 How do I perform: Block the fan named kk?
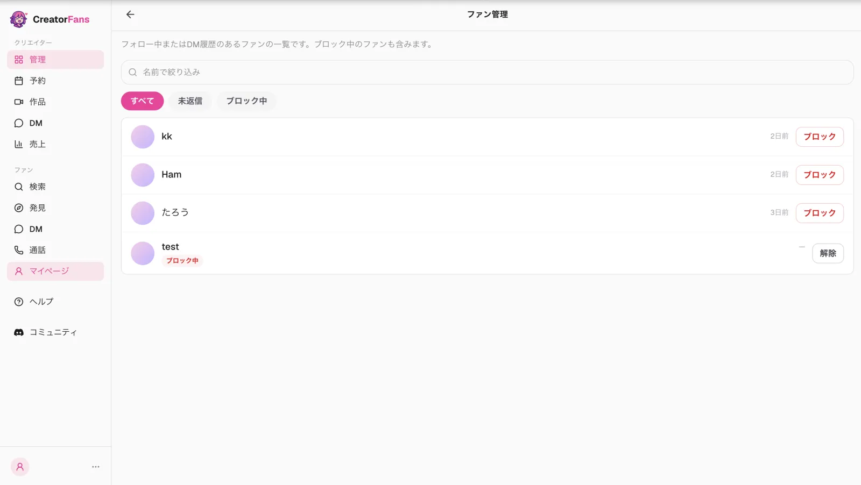click(x=820, y=137)
